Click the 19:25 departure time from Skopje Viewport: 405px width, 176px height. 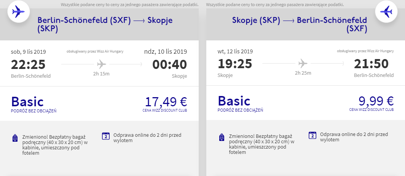click(235, 64)
